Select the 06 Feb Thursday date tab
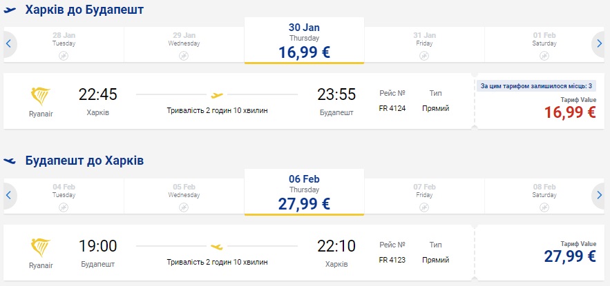Screen dimensions: 610x286 [x=304, y=192]
